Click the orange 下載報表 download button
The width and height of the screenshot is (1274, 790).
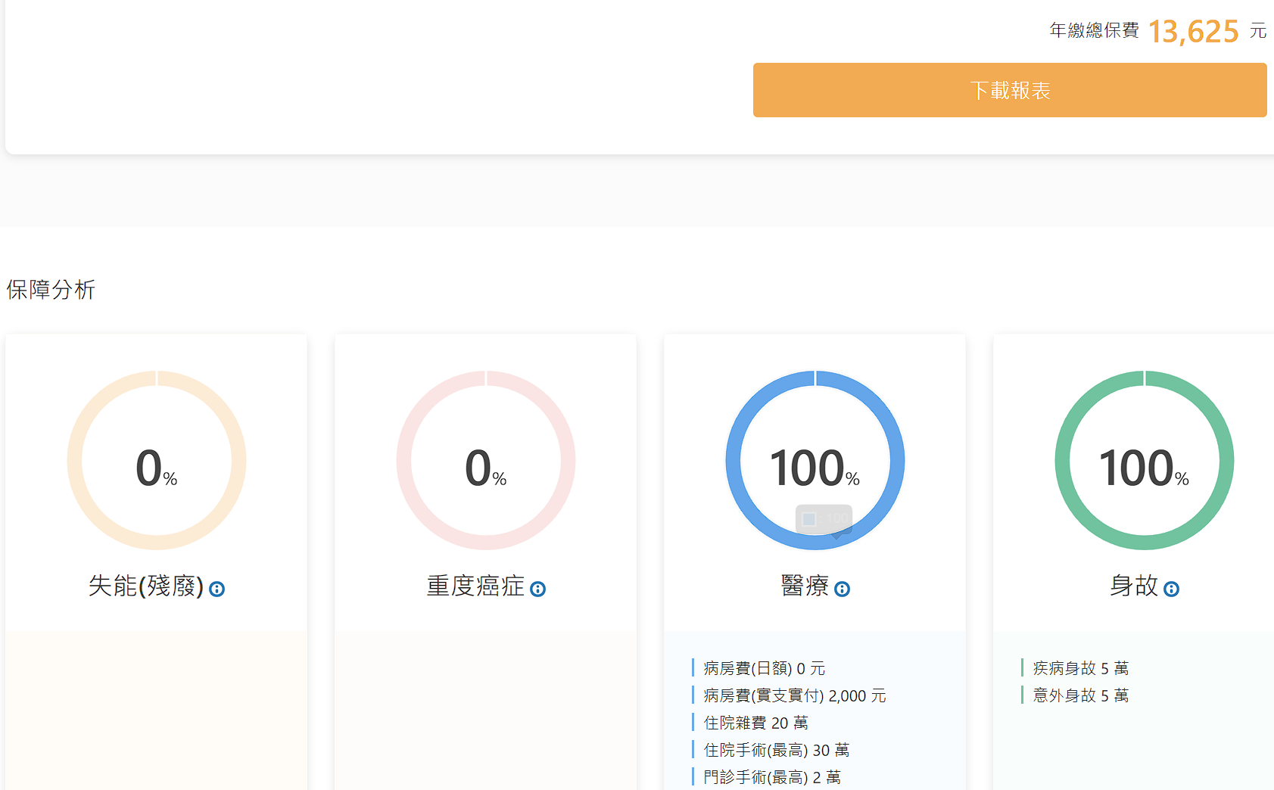(1009, 90)
